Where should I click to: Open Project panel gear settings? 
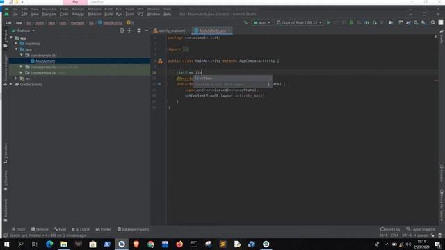[x=139, y=31]
